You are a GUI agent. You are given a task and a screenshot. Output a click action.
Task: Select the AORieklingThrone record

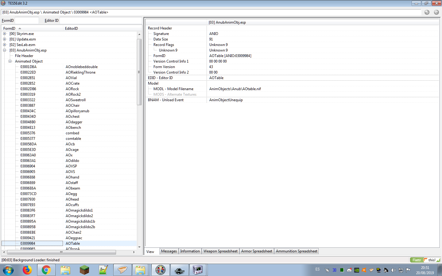coord(69,72)
